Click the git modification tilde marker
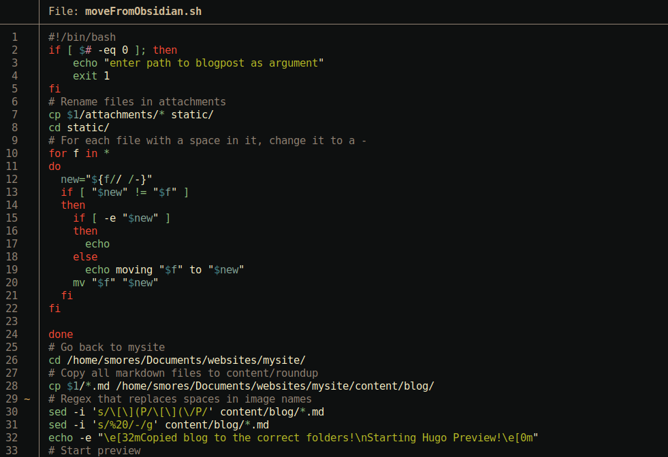668x457 pixels. point(27,399)
